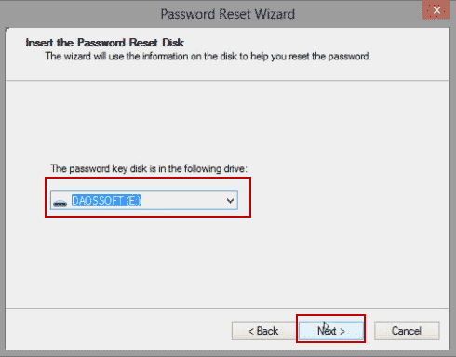Close the Password Reset Wizard window
This screenshot has height=357, width=456.
click(436, 10)
